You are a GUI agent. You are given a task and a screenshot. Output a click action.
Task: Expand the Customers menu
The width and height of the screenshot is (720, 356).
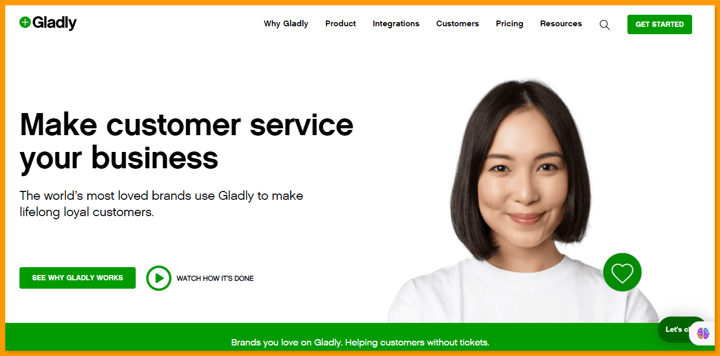tap(458, 24)
